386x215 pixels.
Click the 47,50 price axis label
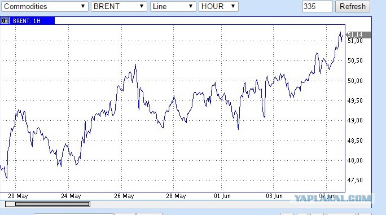pyautogui.click(x=355, y=180)
